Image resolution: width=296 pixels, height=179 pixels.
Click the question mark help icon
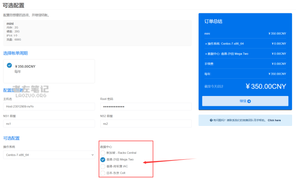coord(211,120)
